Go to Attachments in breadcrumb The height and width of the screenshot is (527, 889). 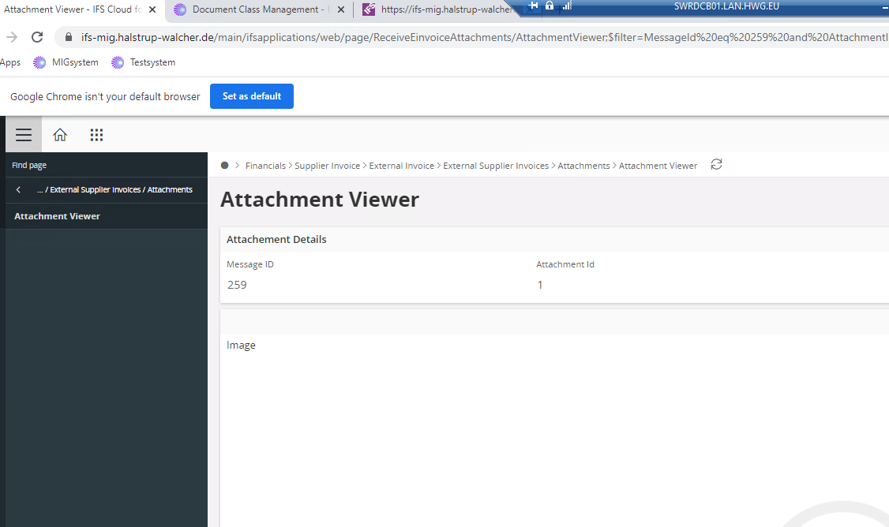pos(583,166)
